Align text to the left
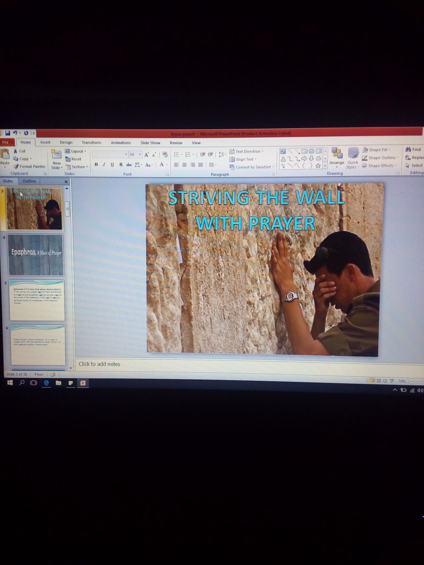The image size is (424, 565). click(176, 165)
